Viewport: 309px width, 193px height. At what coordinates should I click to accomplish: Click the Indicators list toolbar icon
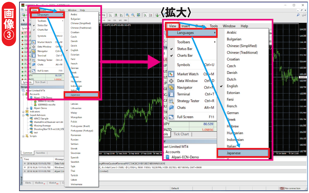tap(157, 15)
